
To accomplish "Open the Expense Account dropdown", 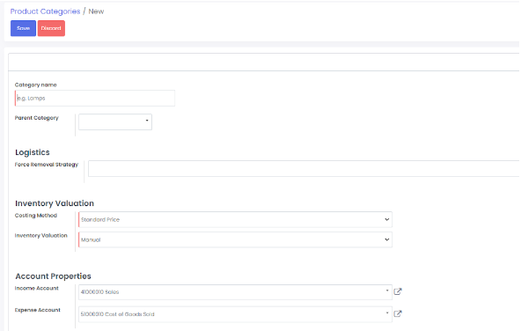I will (235, 314).
